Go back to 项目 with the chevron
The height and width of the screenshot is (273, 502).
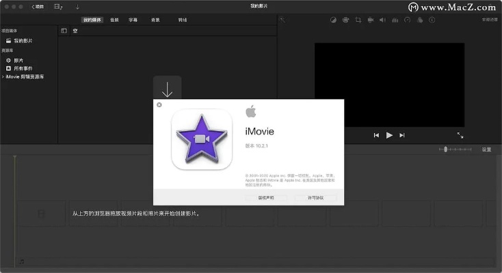[x=38, y=7]
